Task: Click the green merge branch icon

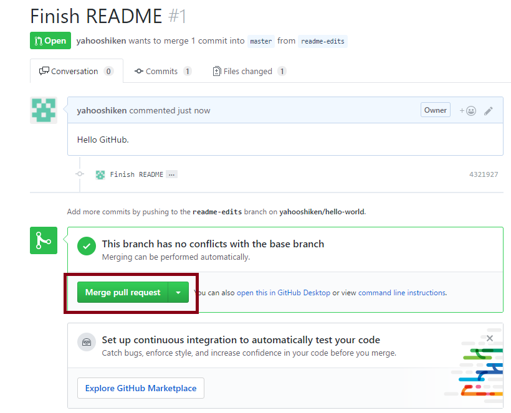Action: pyautogui.click(x=44, y=240)
